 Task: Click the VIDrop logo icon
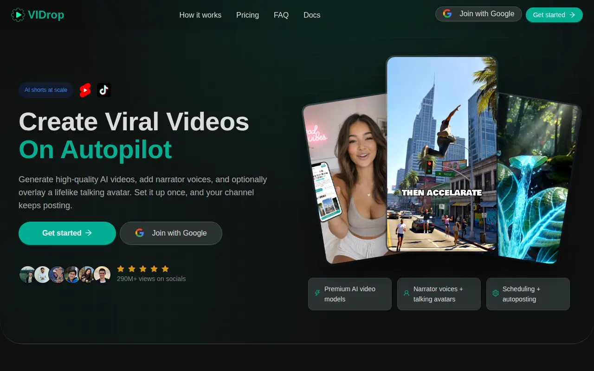coord(18,15)
